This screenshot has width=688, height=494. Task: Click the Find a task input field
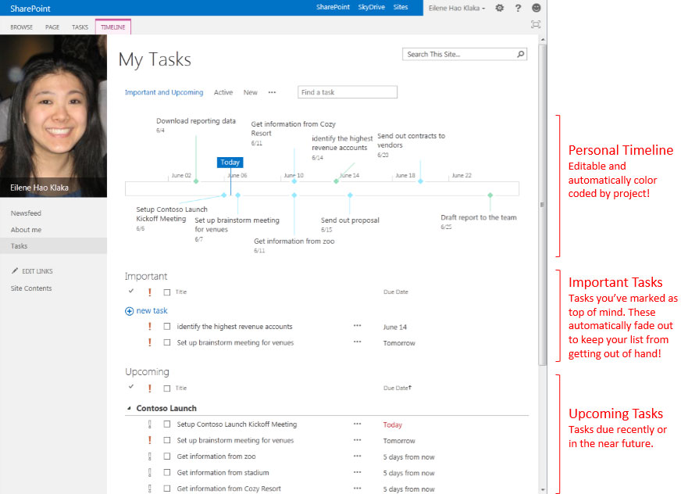point(347,91)
